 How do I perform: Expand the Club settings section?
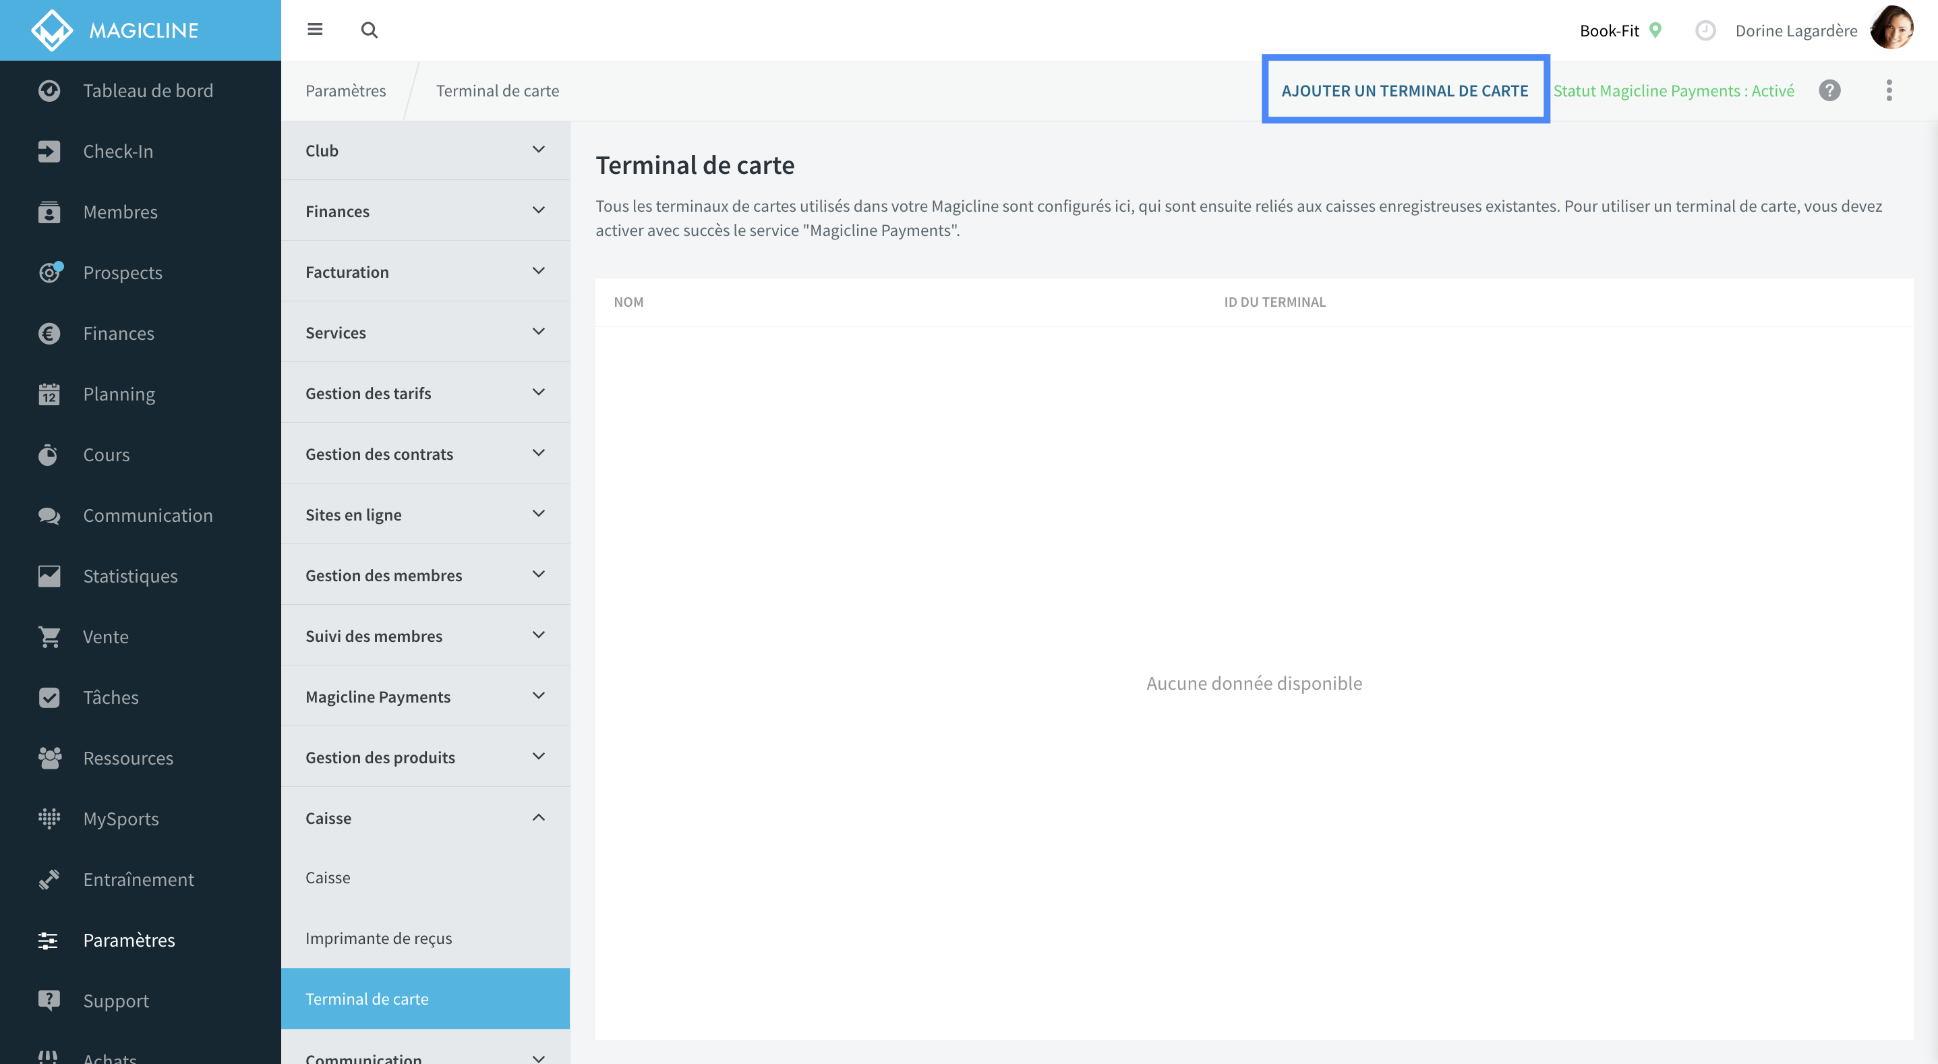pos(425,150)
